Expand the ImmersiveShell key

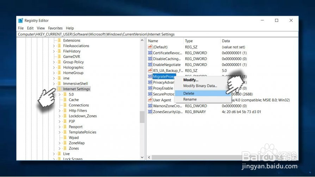pyautogui.click(x=54, y=84)
